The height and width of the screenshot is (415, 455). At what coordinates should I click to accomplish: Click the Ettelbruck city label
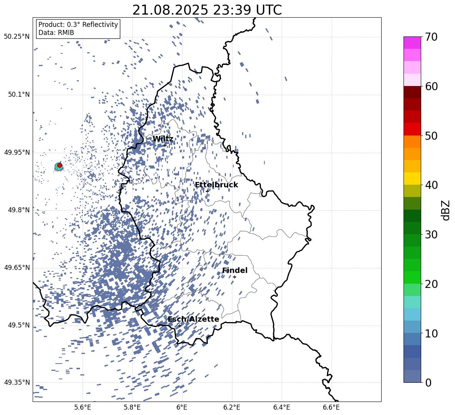click(x=216, y=185)
